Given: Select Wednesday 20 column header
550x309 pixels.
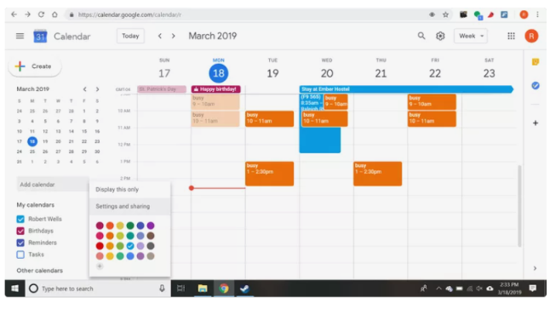Looking at the screenshot, I should pyautogui.click(x=327, y=70).
